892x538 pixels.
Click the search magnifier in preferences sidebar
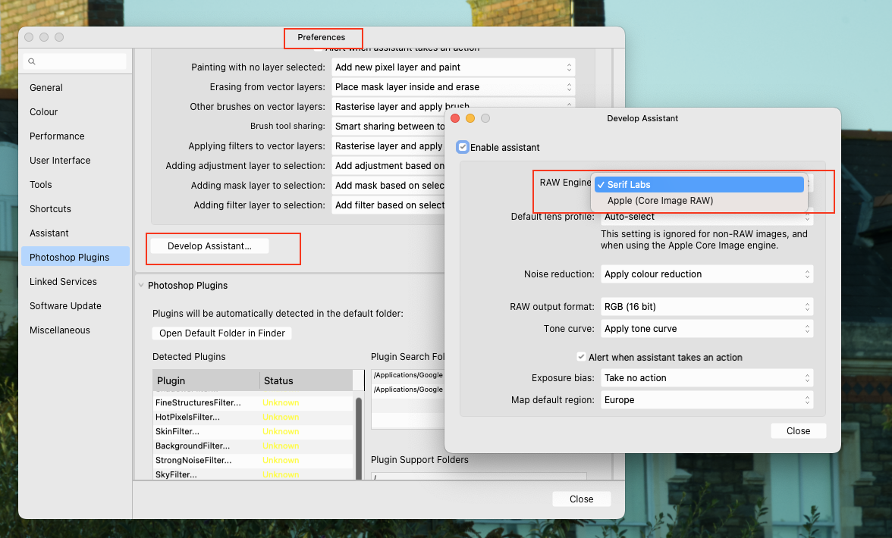pyautogui.click(x=31, y=61)
